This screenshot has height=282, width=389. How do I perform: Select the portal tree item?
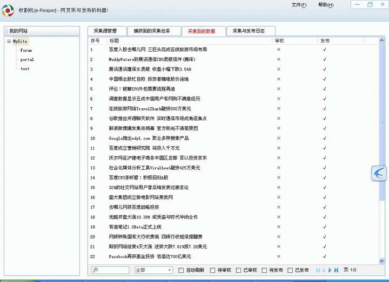click(27, 60)
